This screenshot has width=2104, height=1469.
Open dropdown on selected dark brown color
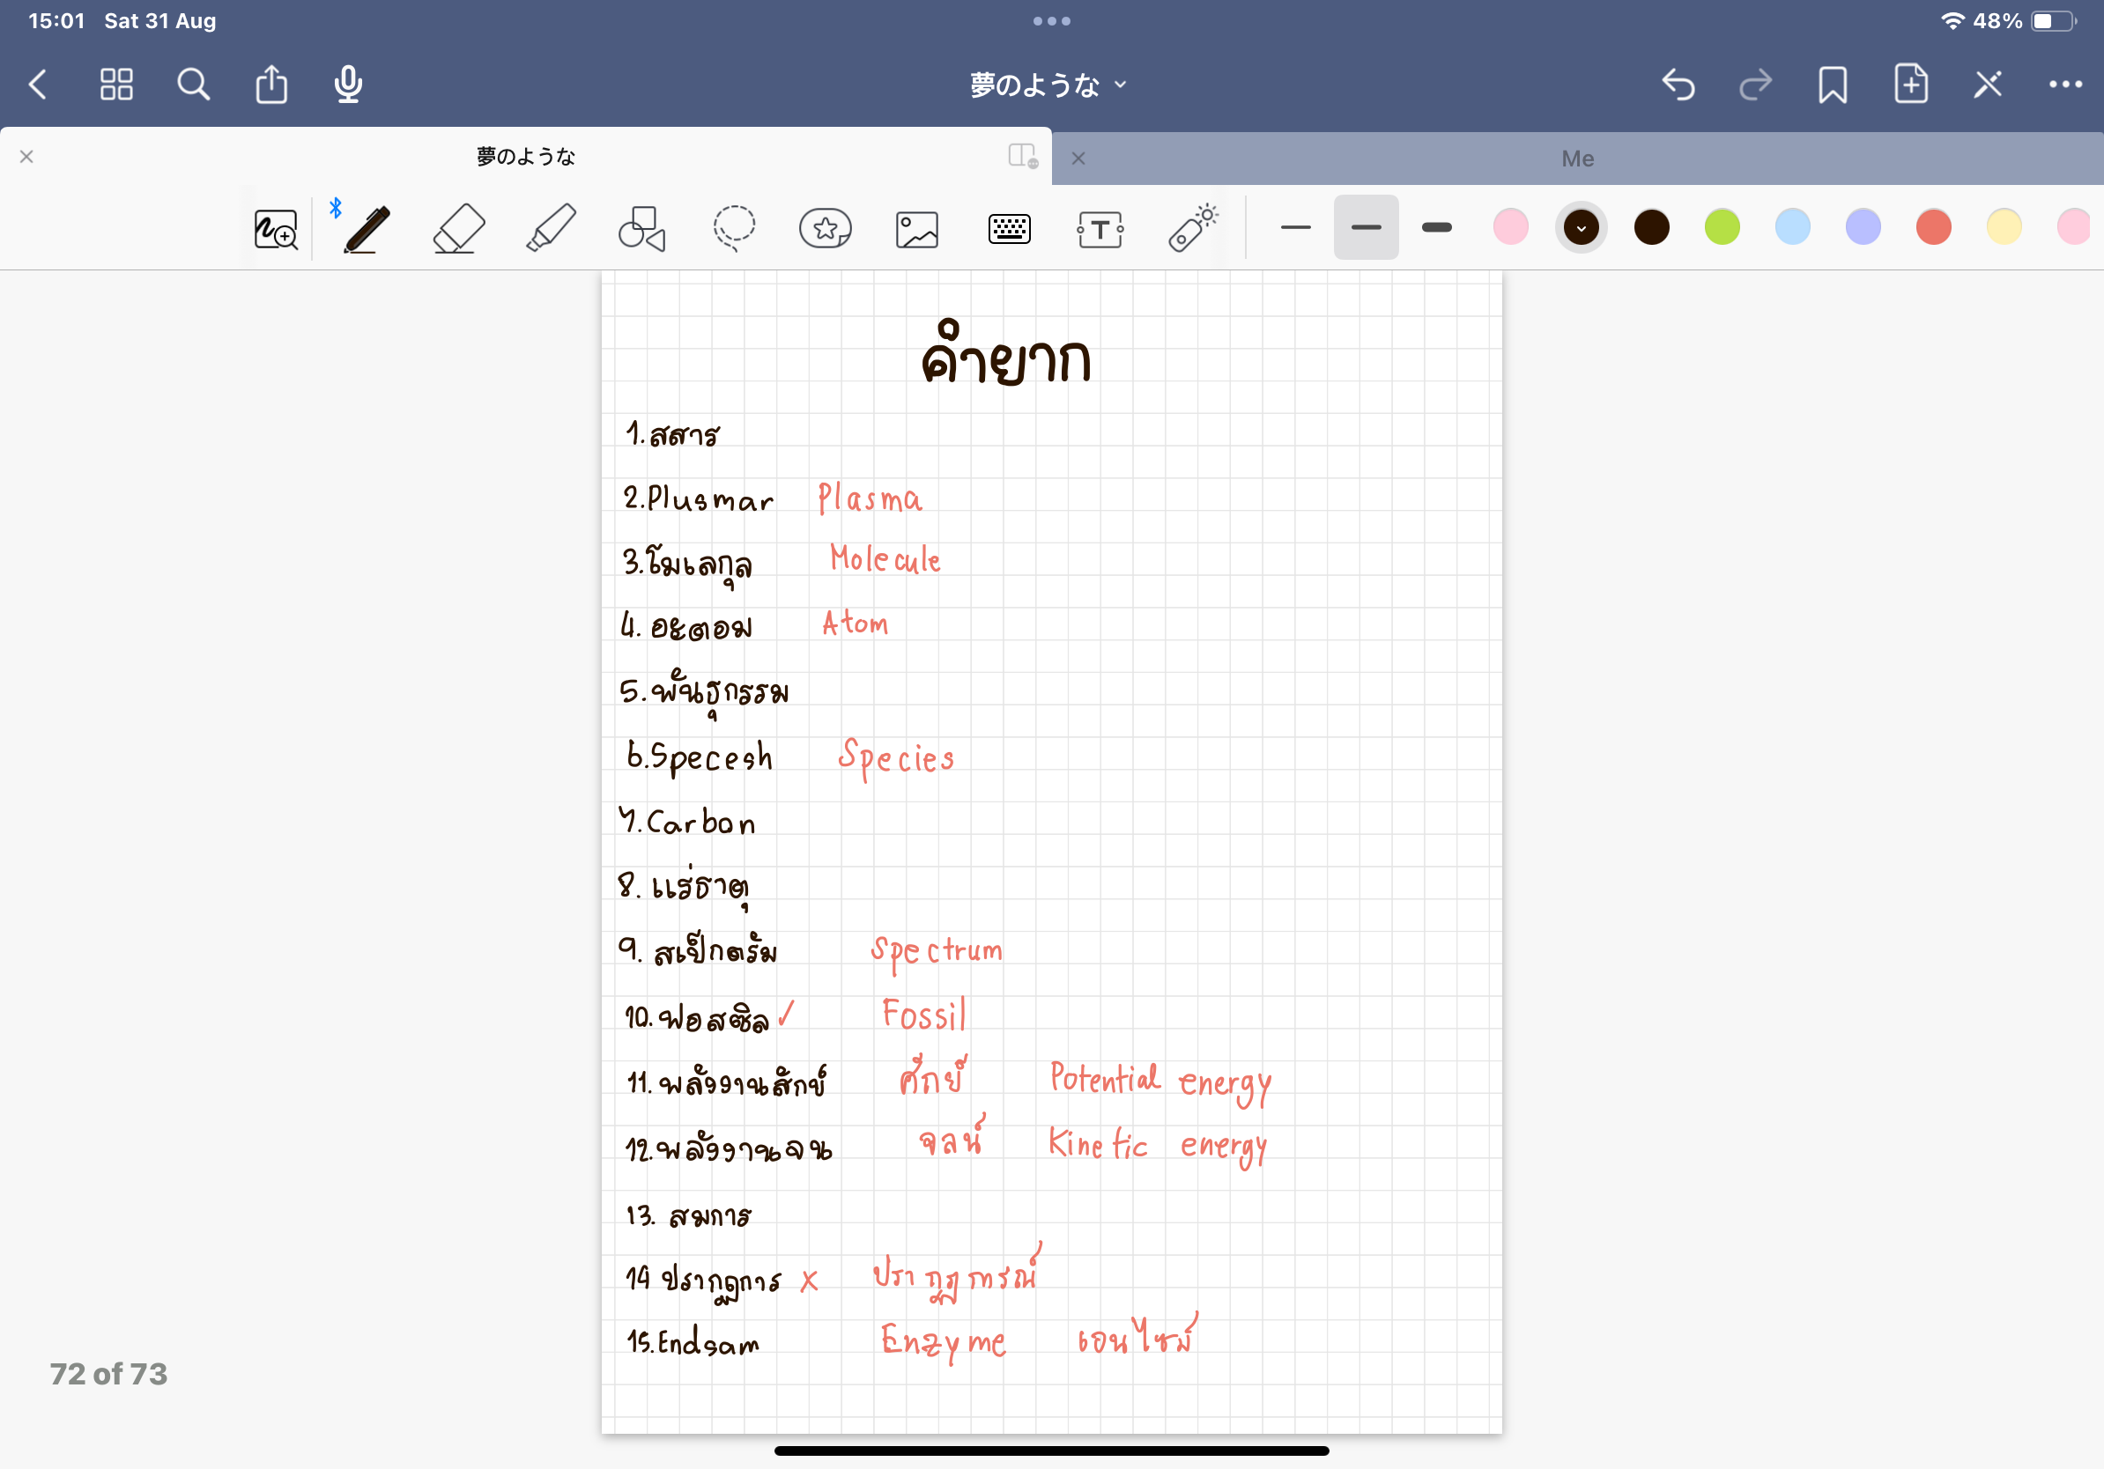click(x=1581, y=227)
